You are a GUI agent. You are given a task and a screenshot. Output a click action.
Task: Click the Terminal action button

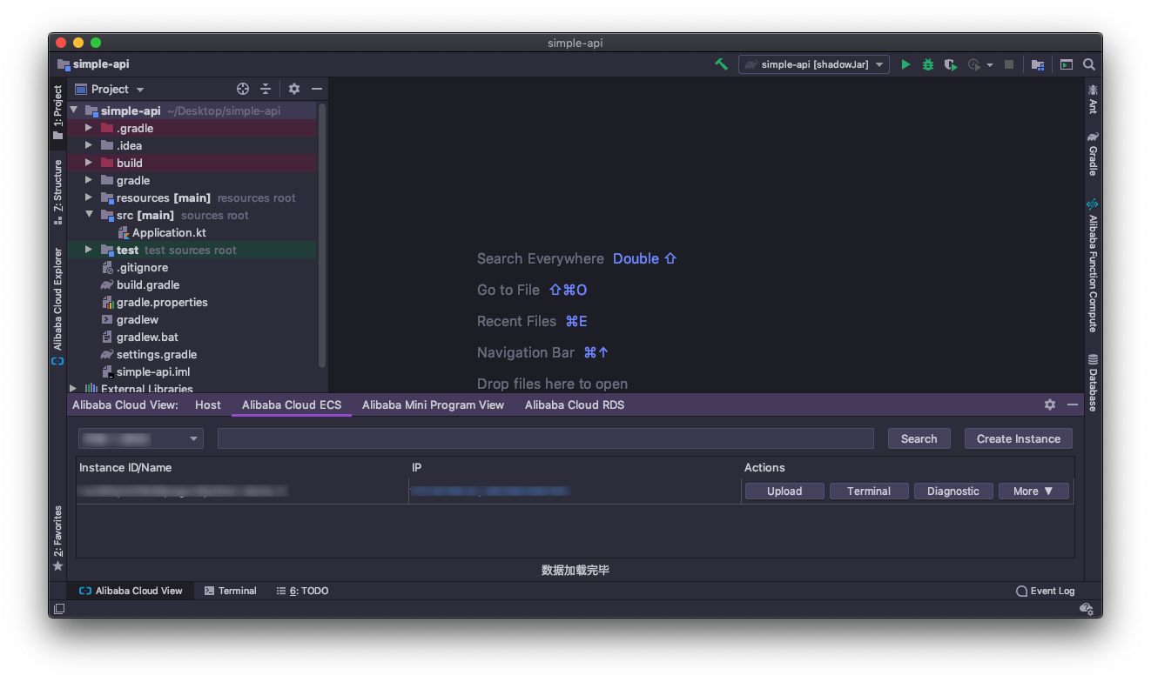tap(869, 491)
